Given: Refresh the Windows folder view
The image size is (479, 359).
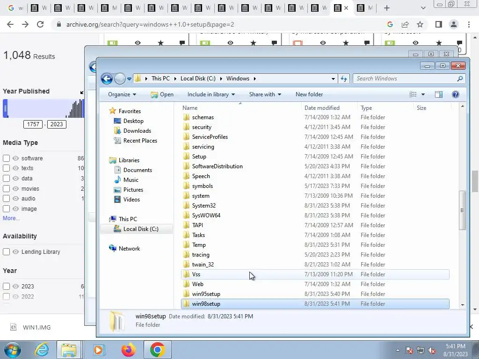Looking at the screenshot, I should (344, 79).
